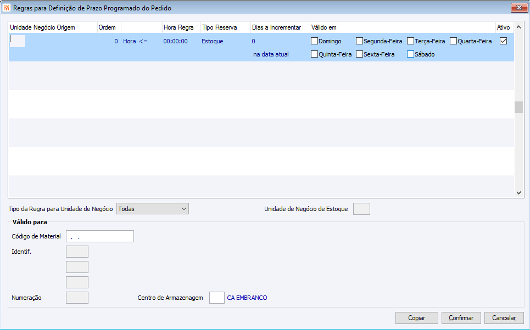Check the Quarta-Feira checkbox
Viewport: 530px width, 330px height.
click(453, 41)
